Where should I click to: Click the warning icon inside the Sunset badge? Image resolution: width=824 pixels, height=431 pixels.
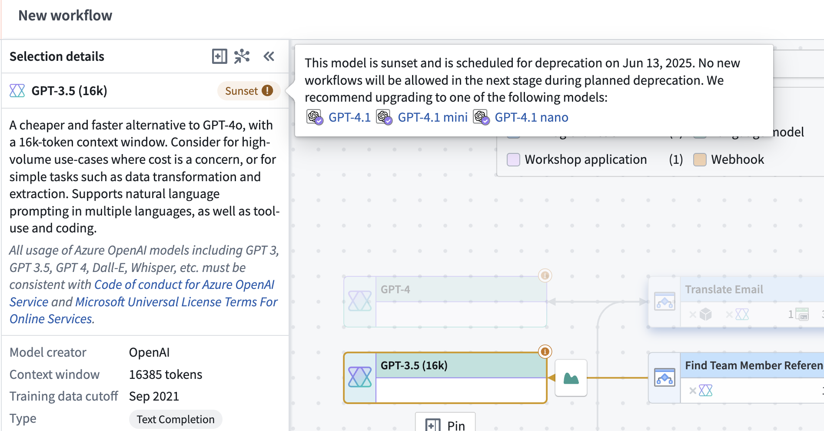(267, 91)
